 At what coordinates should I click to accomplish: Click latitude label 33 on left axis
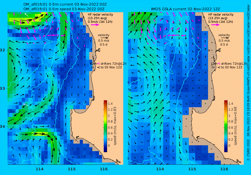(x=3, y=88)
